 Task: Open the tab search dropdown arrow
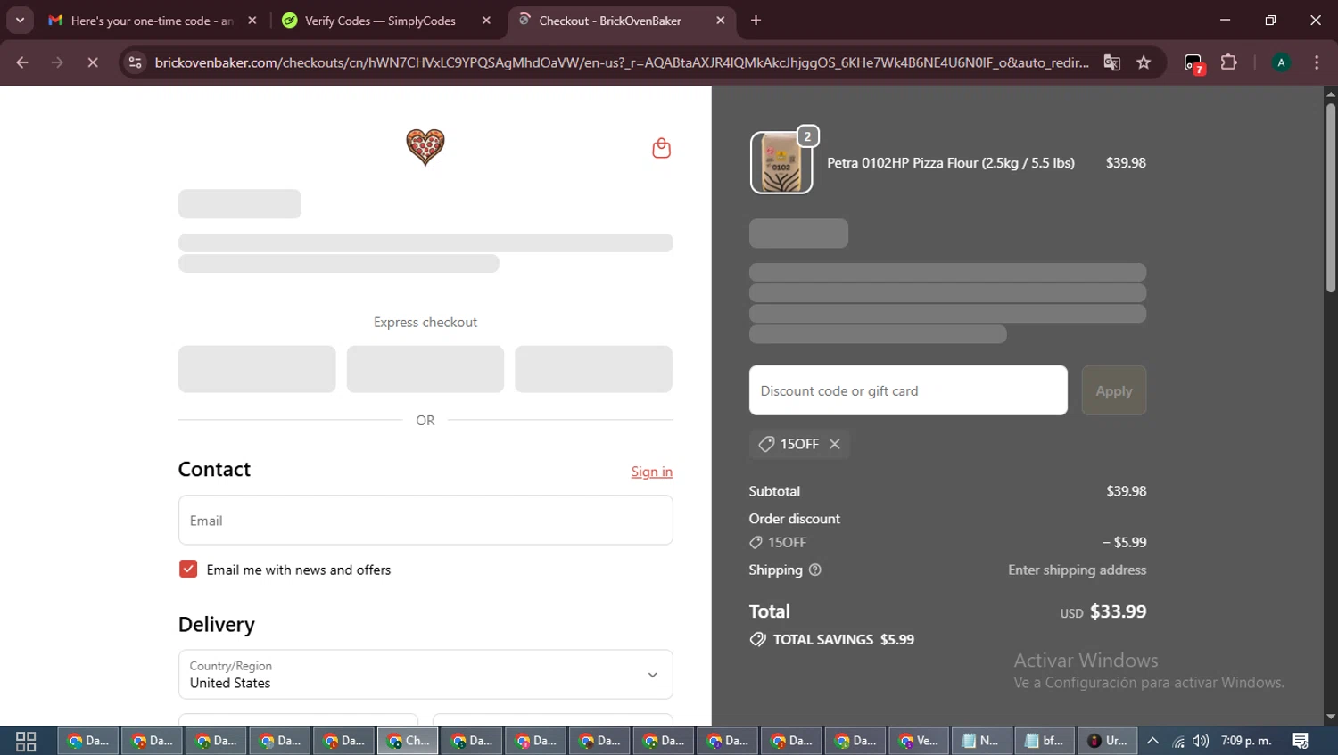point(20,20)
